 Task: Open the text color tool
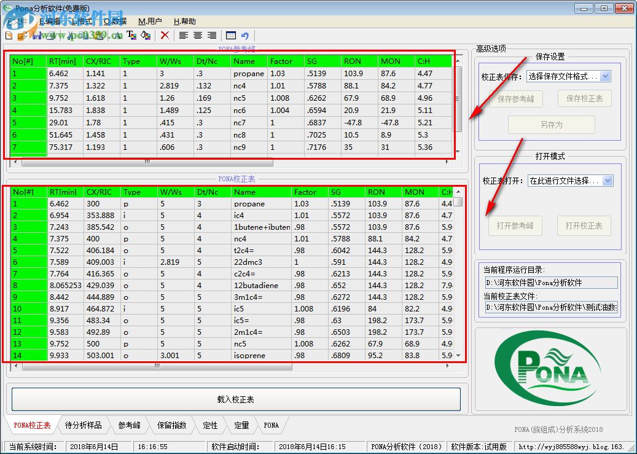(x=131, y=36)
